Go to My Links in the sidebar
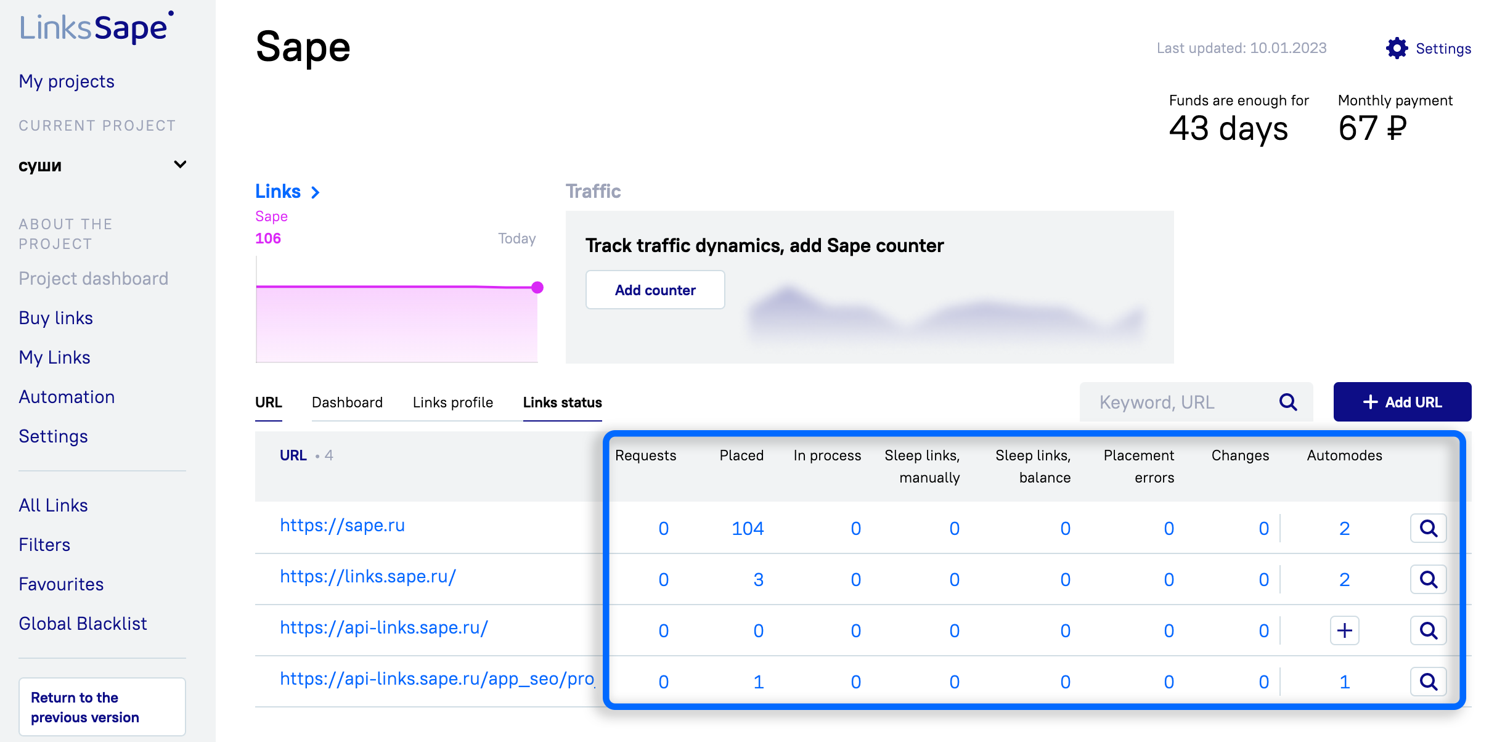Image resolution: width=1489 pixels, height=742 pixels. click(55, 357)
